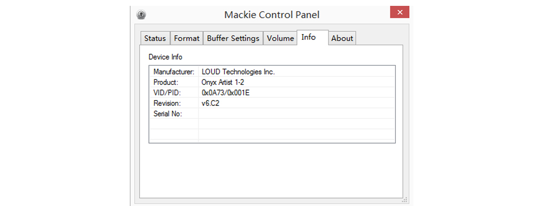
Task: Click the LOUD Technologies Inc. value
Action: 238,72
